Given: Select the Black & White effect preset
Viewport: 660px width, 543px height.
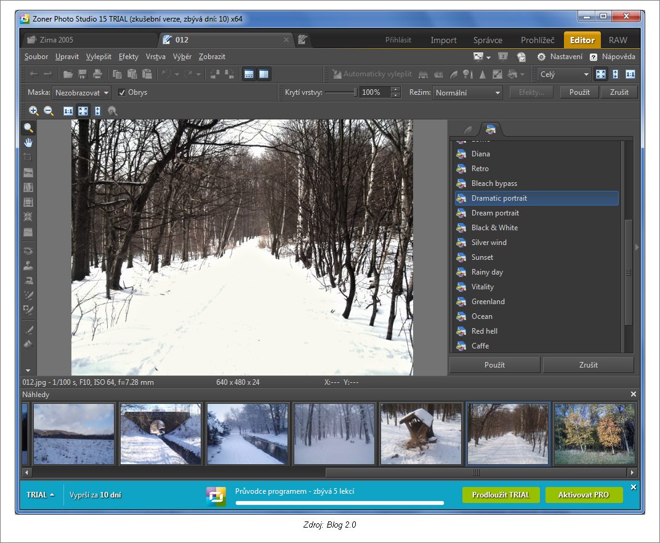Looking at the screenshot, I should pos(494,228).
